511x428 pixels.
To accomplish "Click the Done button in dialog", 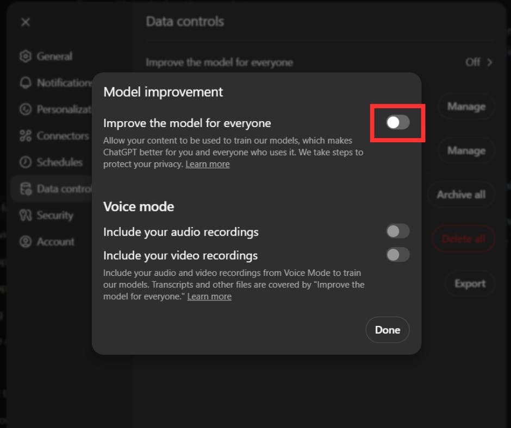I will (388, 330).
